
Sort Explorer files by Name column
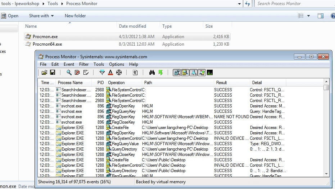point(70,26)
